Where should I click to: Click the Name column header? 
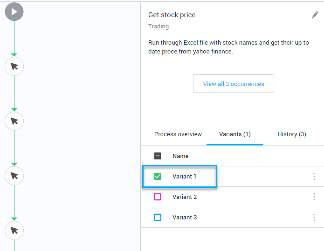[180, 156]
